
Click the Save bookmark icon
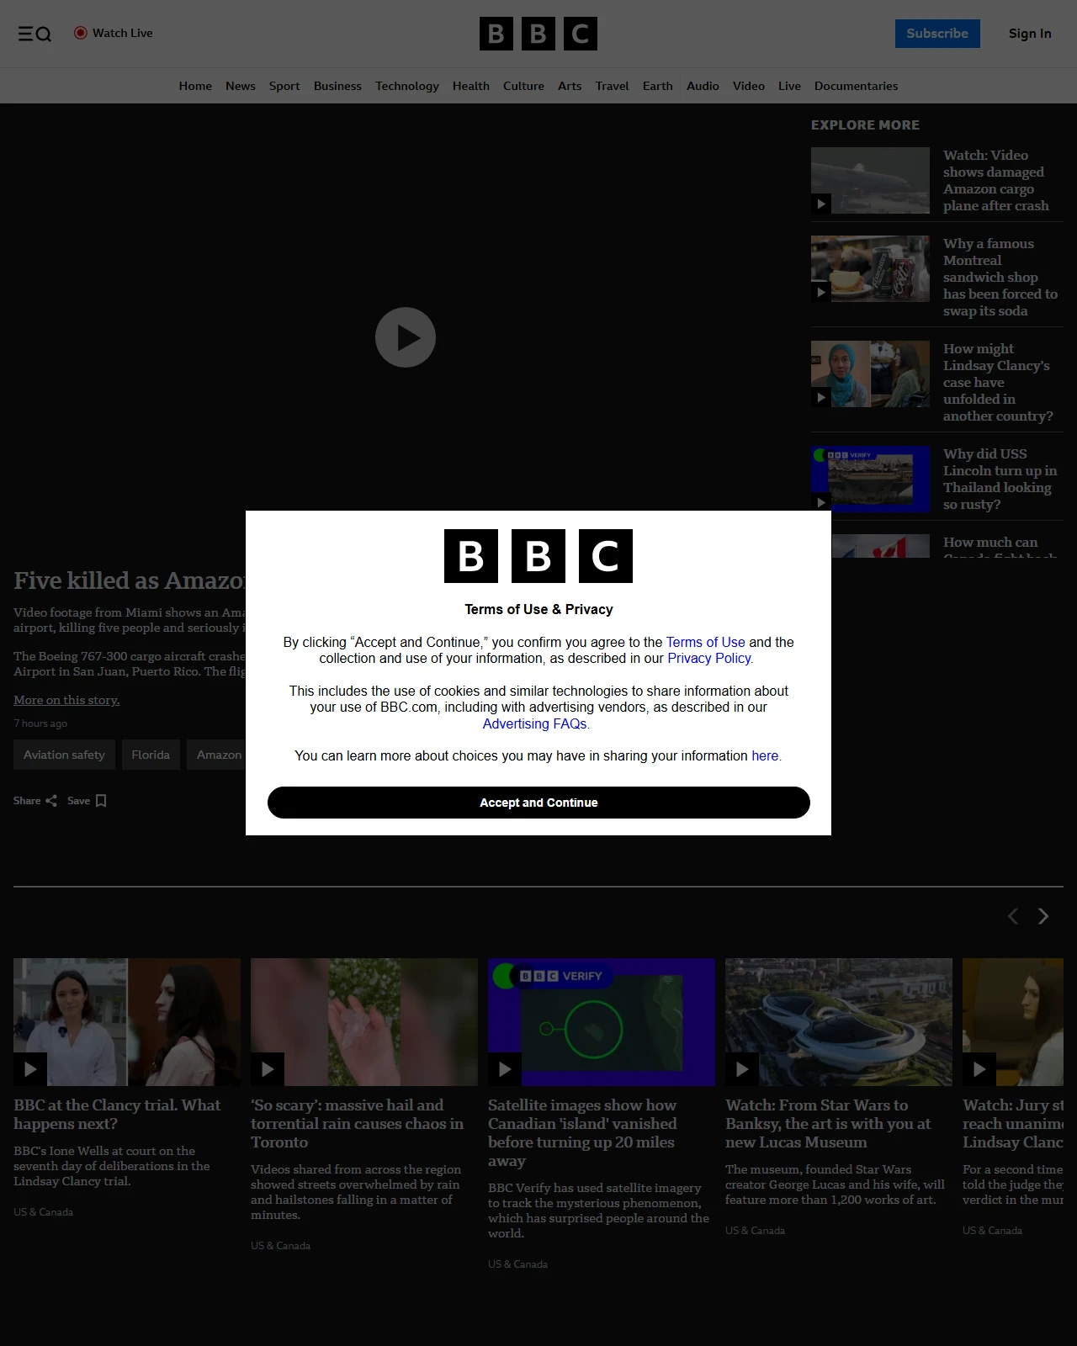101,801
